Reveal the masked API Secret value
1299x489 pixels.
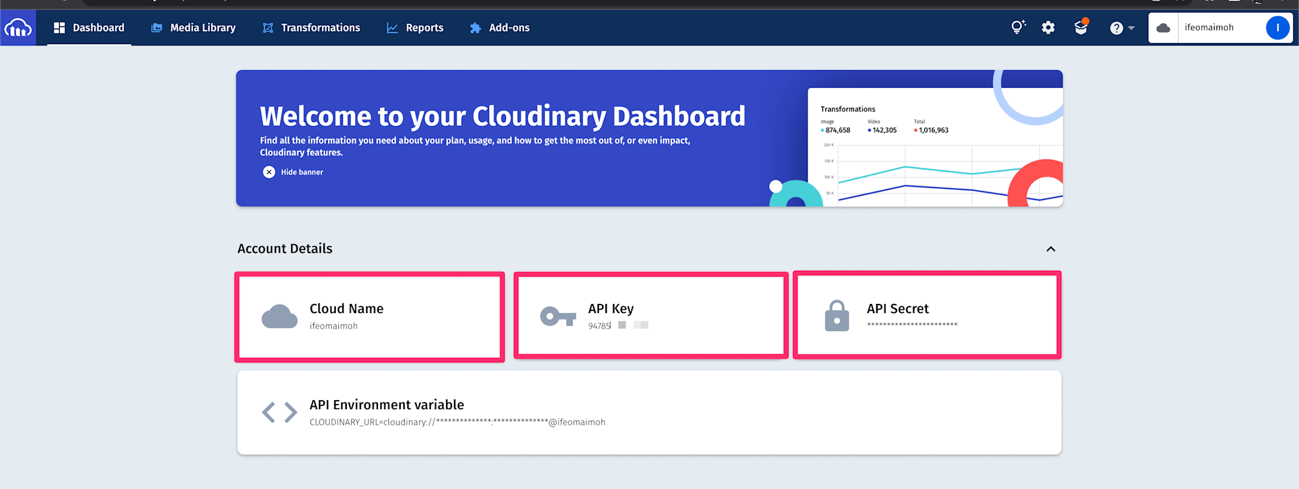(x=912, y=325)
